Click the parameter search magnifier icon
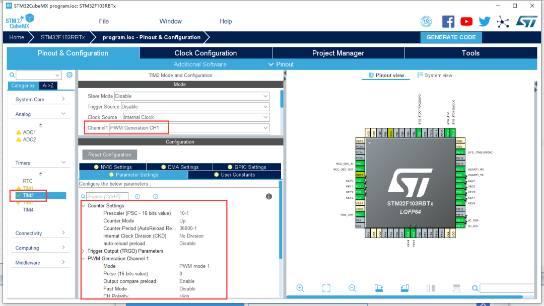The width and height of the screenshot is (544, 306). pos(83,196)
